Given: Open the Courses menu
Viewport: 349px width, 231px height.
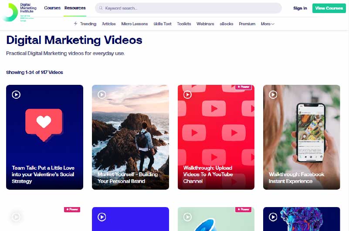Looking at the screenshot, I should point(52,8).
